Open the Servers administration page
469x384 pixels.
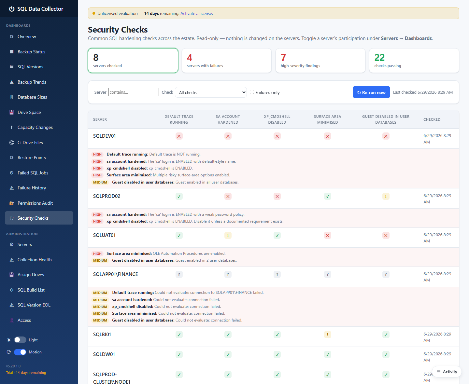[39, 244]
